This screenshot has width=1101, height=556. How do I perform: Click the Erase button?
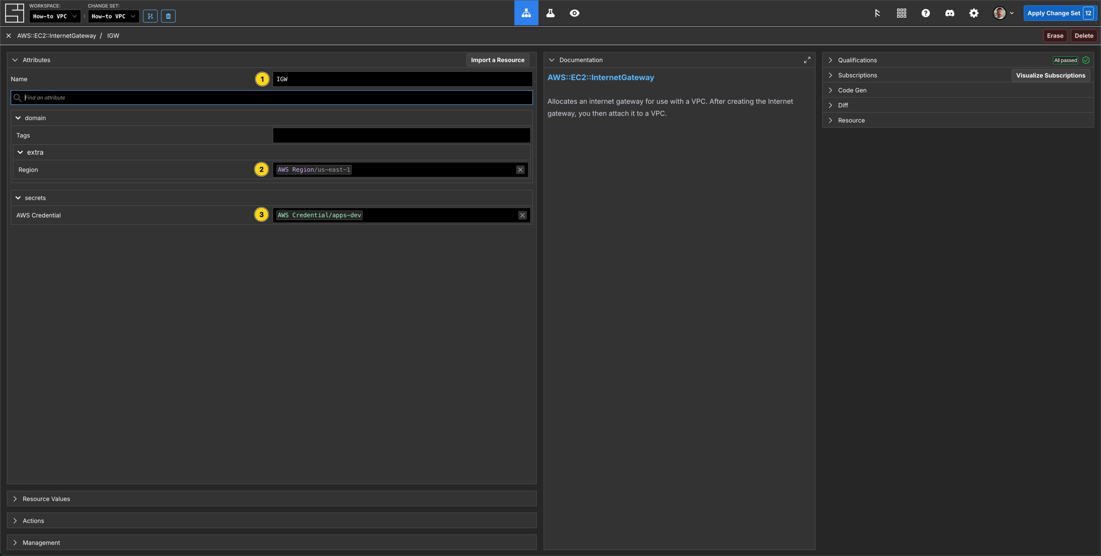click(1055, 36)
